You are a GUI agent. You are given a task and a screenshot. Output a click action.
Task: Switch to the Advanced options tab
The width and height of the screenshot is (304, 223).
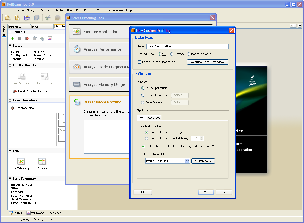tap(154, 118)
